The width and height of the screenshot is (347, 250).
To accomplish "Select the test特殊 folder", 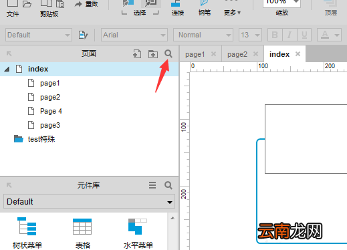I will (x=41, y=139).
